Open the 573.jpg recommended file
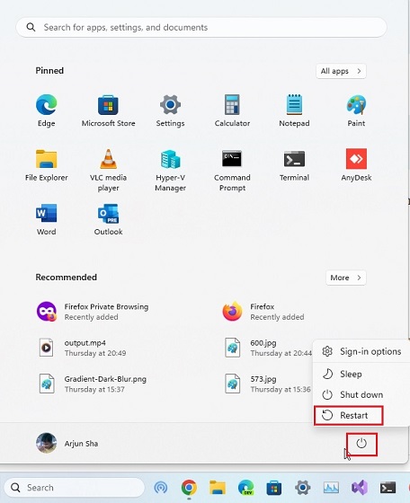Image resolution: width=410 pixels, height=503 pixels. pos(267,384)
